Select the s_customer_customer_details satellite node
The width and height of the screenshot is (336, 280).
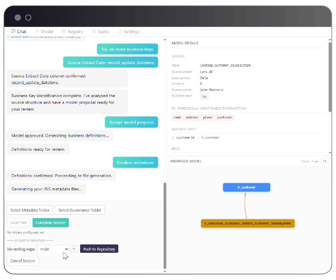248,223
